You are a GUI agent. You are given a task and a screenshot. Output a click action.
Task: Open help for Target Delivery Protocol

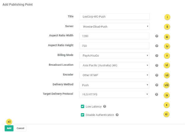coord(157,95)
